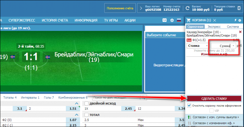The height and width of the screenshot is (127, 244).
Task: Remove bet with red X
Action: click(240, 32)
